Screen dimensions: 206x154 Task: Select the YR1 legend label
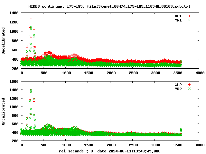(x=178, y=20)
